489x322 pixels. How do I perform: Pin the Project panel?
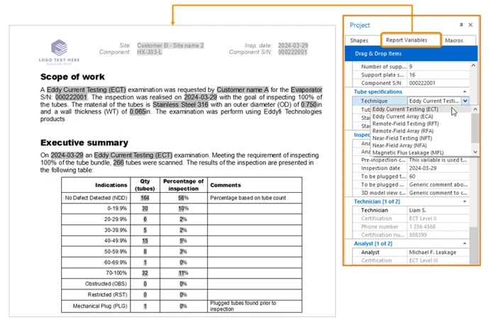point(461,25)
